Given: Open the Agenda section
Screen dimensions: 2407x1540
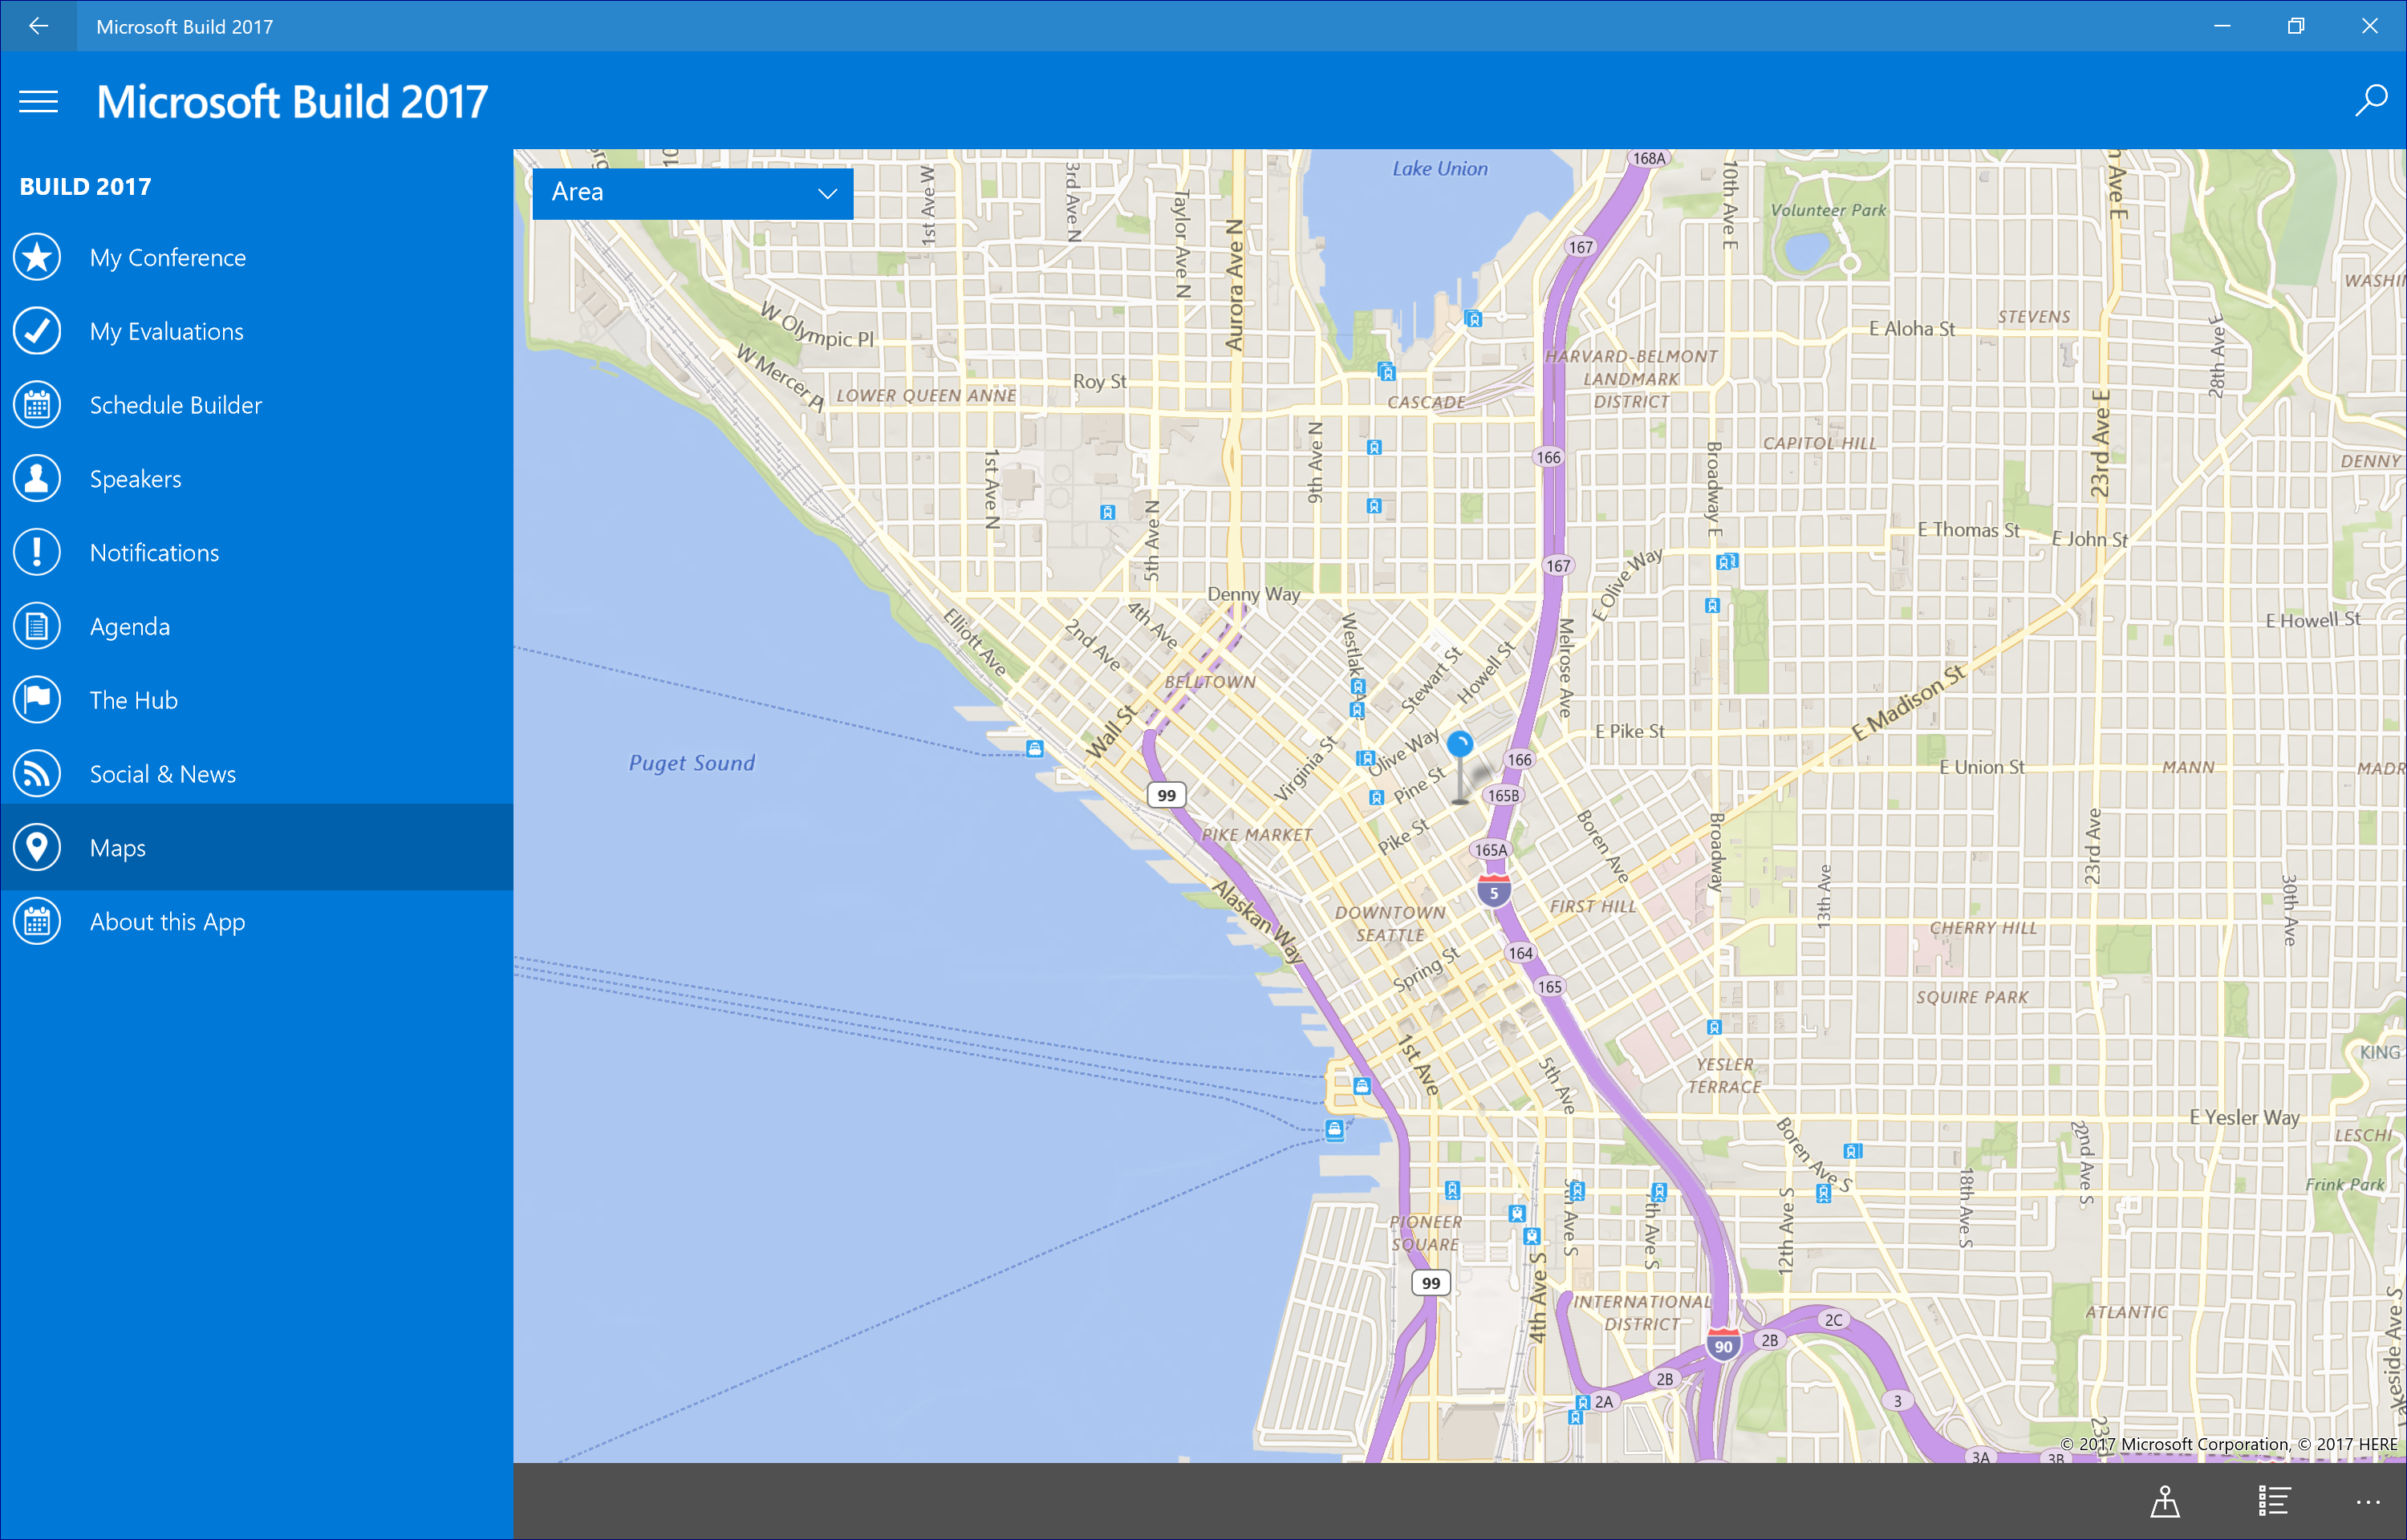Looking at the screenshot, I should (x=129, y=626).
